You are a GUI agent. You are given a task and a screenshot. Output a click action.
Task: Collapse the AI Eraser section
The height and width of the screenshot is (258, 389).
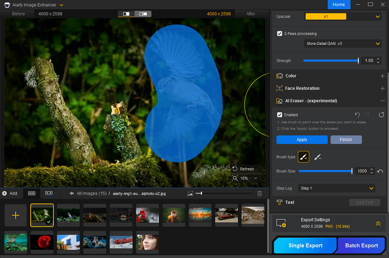click(382, 101)
